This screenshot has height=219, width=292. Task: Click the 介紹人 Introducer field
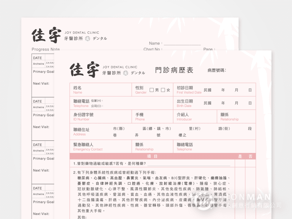195,116
